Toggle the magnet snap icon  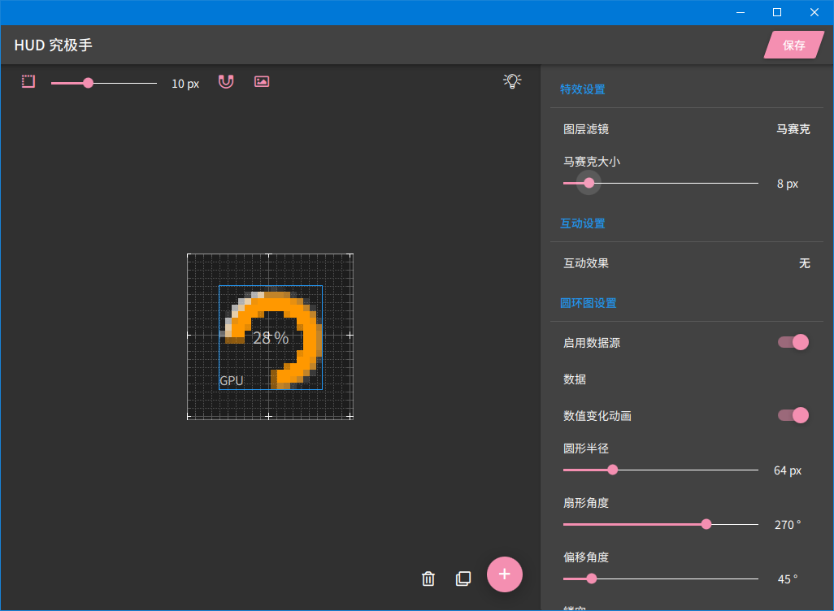[x=226, y=82]
